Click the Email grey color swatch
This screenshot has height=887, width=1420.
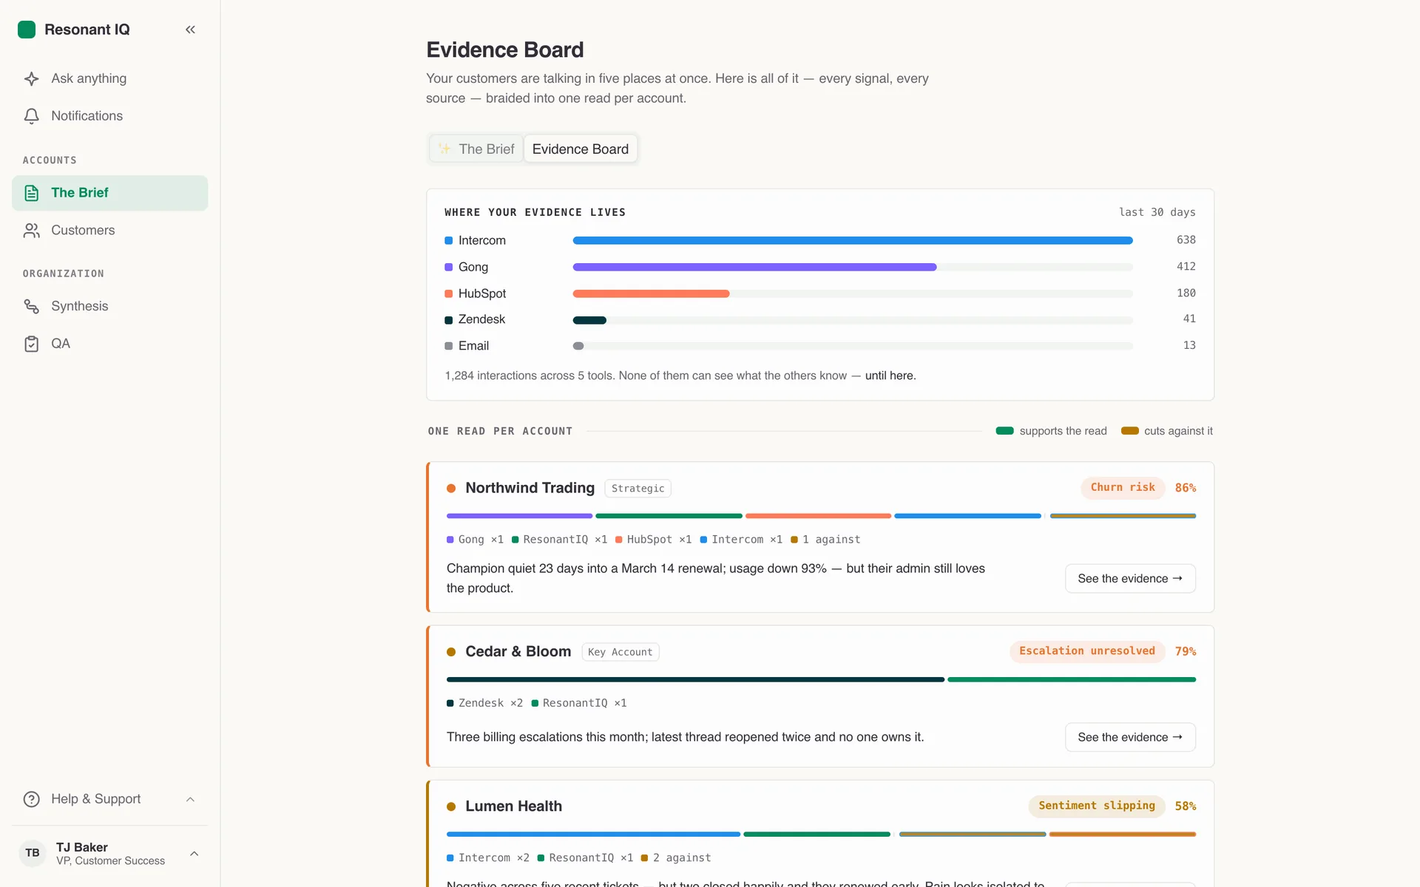pyautogui.click(x=448, y=346)
